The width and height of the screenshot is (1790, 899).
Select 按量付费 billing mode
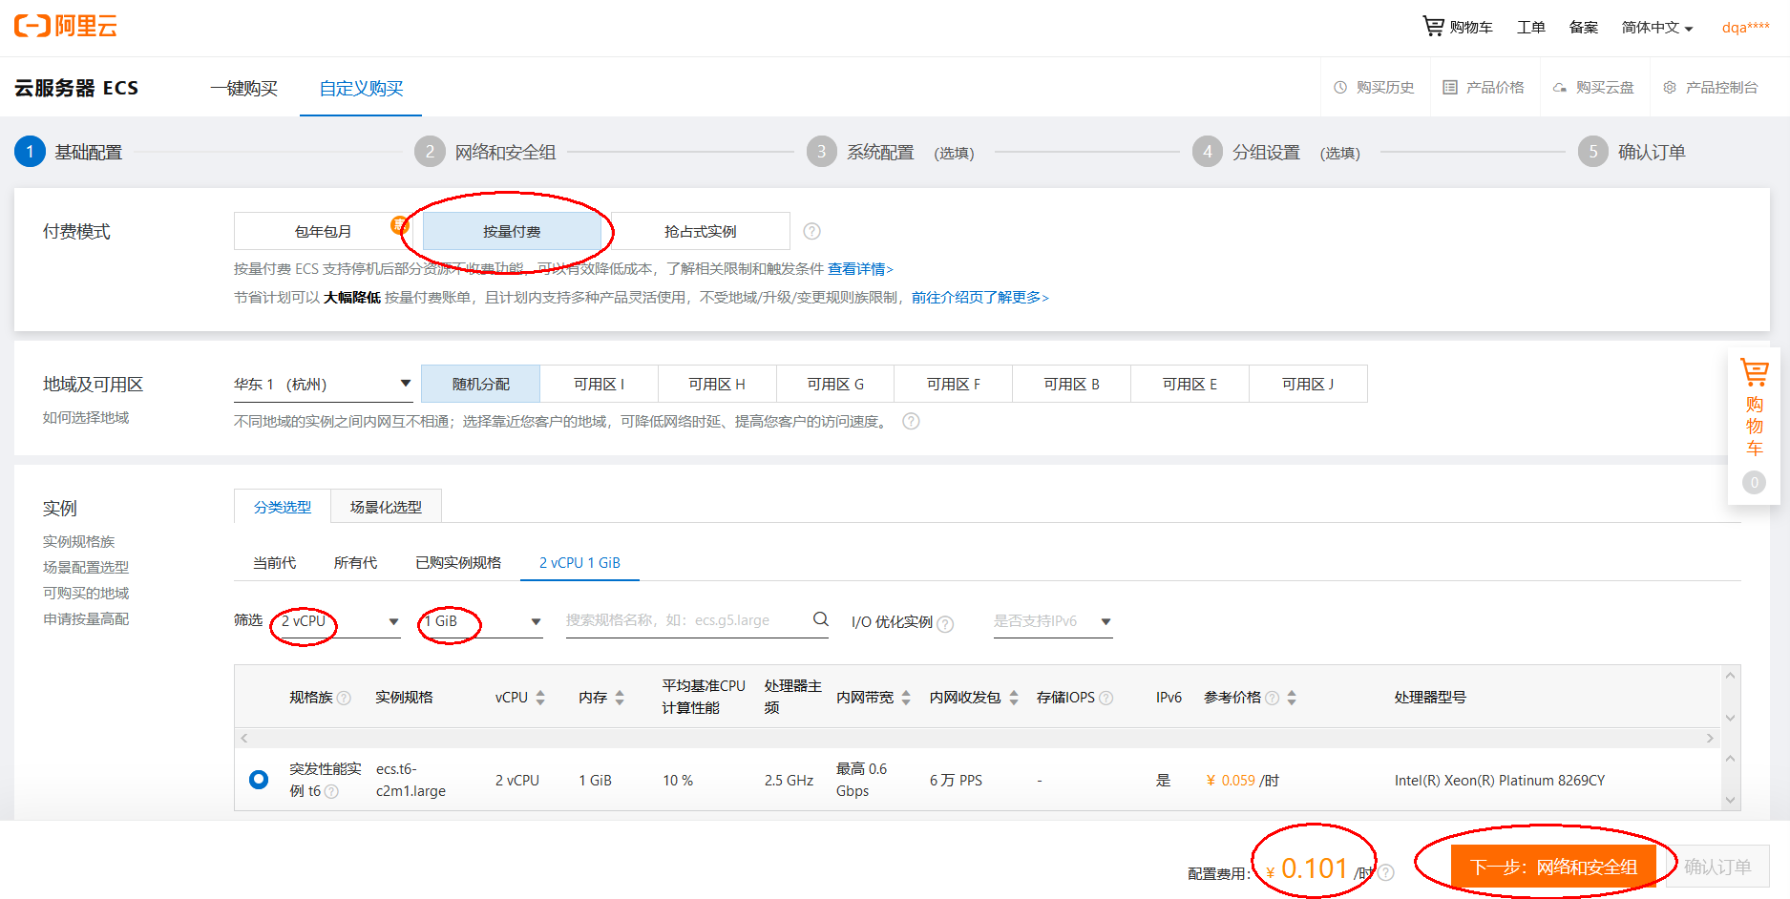click(512, 231)
